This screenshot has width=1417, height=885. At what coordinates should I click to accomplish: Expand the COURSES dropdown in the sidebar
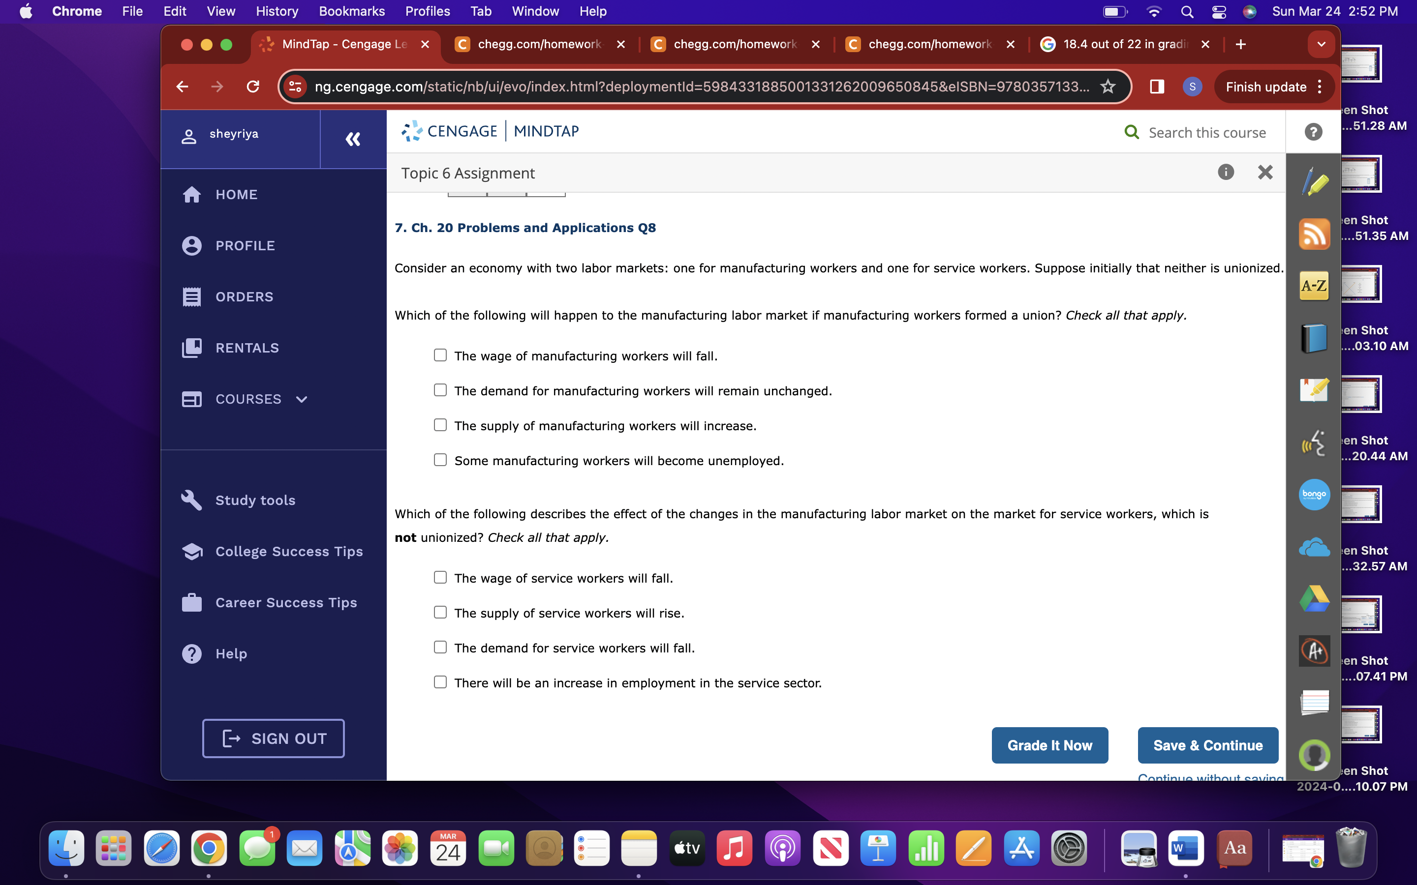pos(301,399)
